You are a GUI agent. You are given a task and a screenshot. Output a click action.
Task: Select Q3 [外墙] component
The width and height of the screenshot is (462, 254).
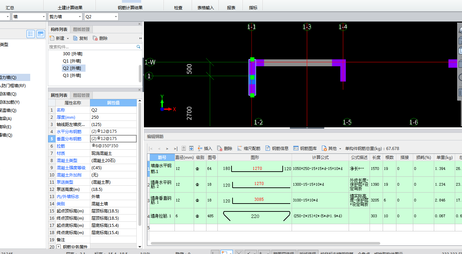click(72, 76)
